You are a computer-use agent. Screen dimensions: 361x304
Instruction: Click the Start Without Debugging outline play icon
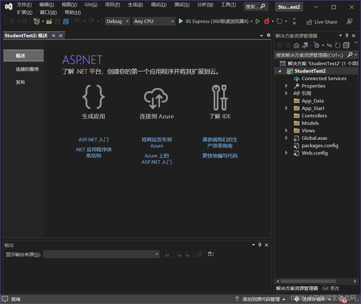258,21
